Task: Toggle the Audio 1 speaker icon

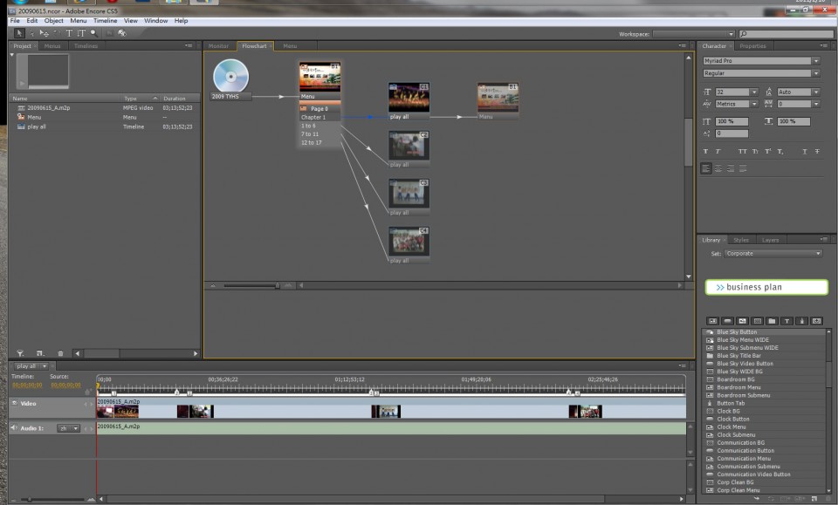Action: (14, 428)
